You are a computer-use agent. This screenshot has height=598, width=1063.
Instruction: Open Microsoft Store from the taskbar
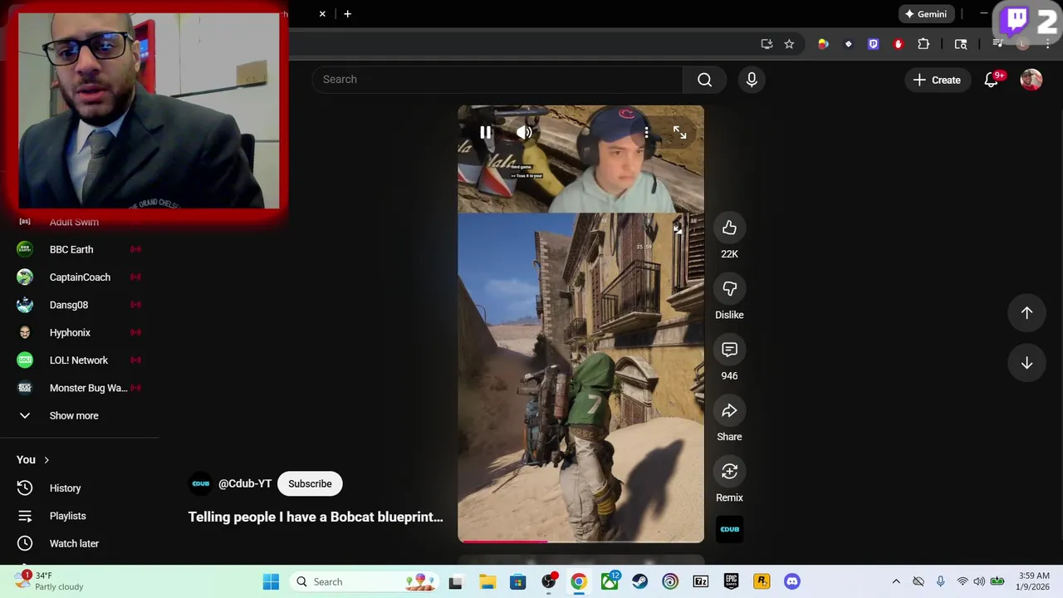coord(517,581)
